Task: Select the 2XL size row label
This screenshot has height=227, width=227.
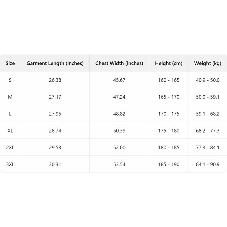Action: point(10,148)
